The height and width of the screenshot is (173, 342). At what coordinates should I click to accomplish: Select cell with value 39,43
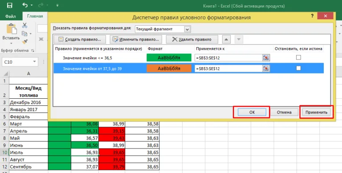coord(112,138)
